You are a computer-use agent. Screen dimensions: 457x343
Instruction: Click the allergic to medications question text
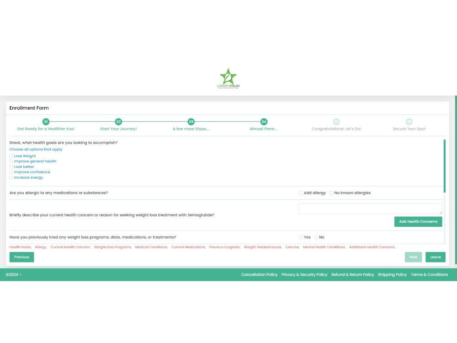click(58, 193)
